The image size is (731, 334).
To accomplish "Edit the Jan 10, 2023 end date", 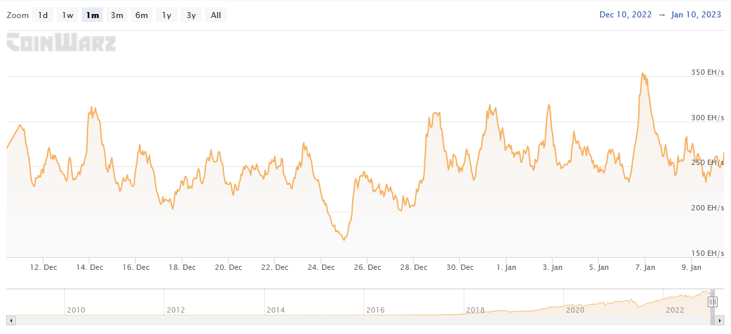I will coord(696,15).
